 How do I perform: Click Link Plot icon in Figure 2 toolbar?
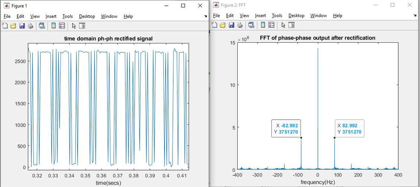point(251,25)
